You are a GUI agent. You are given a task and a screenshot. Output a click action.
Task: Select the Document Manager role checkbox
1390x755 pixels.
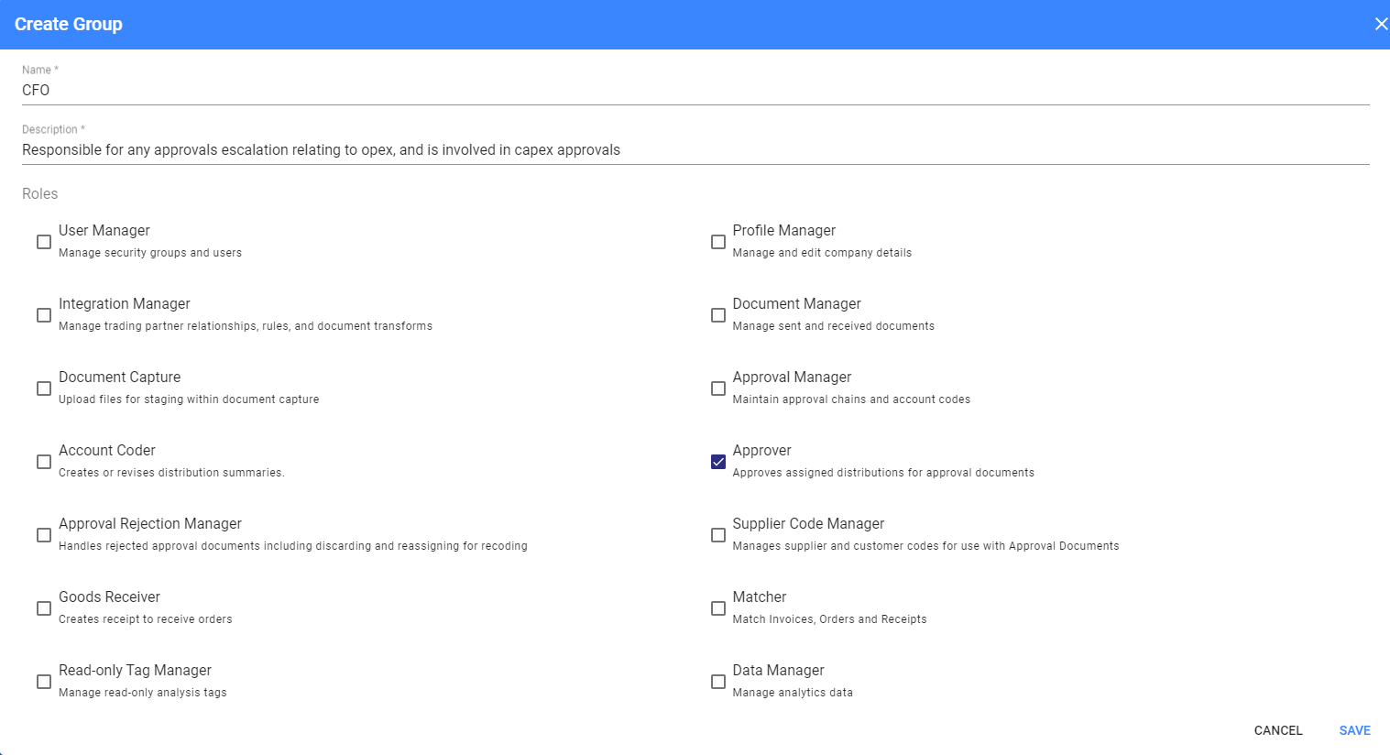click(718, 315)
